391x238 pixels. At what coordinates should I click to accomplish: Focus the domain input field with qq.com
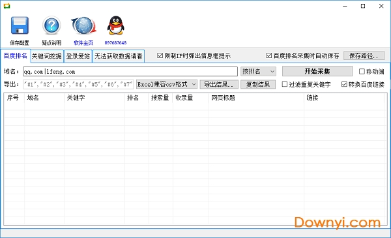click(x=130, y=72)
